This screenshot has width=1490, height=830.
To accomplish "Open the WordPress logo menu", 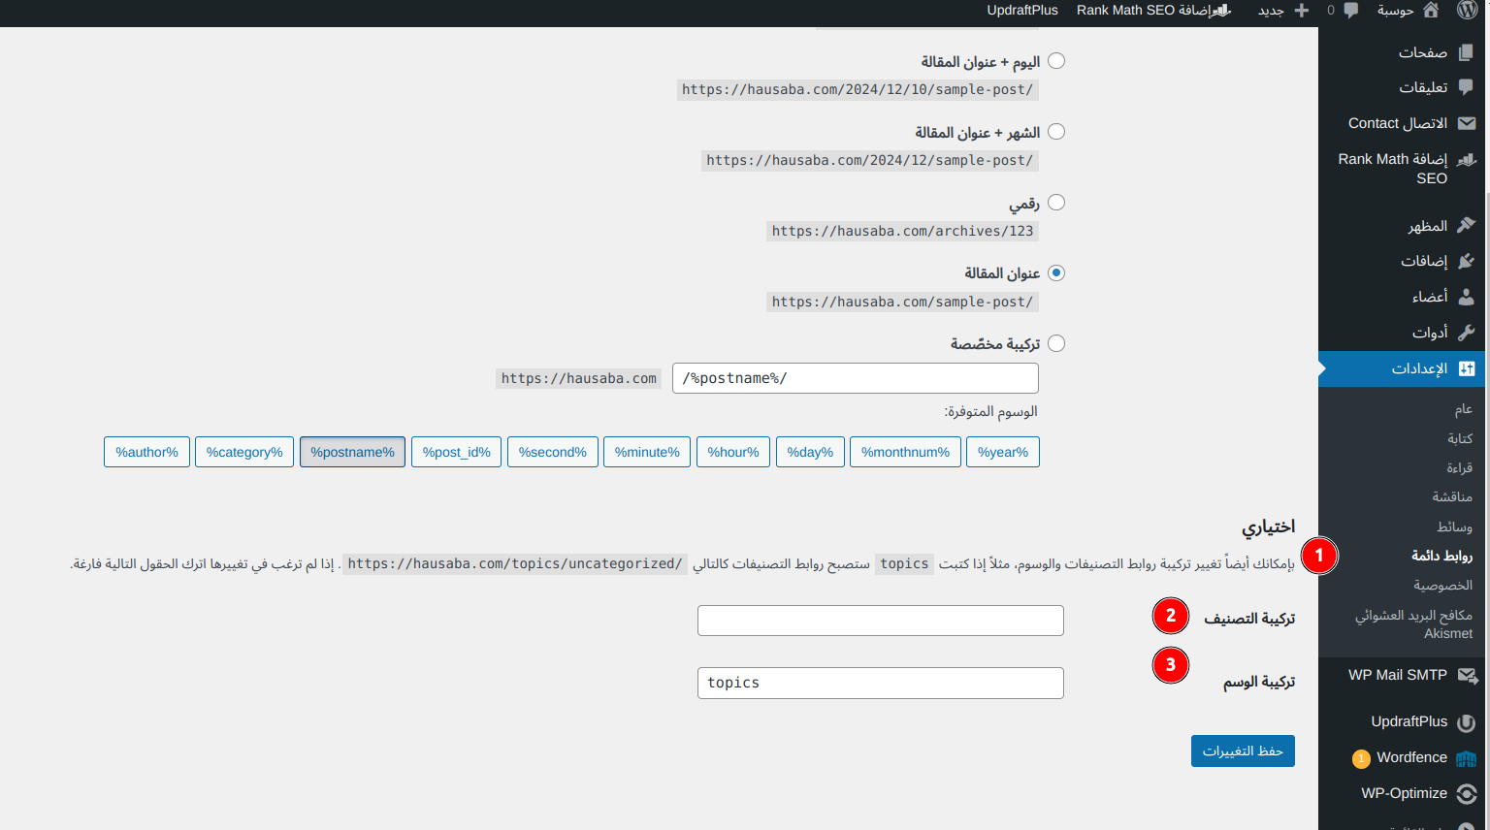I will pos(1467,11).
